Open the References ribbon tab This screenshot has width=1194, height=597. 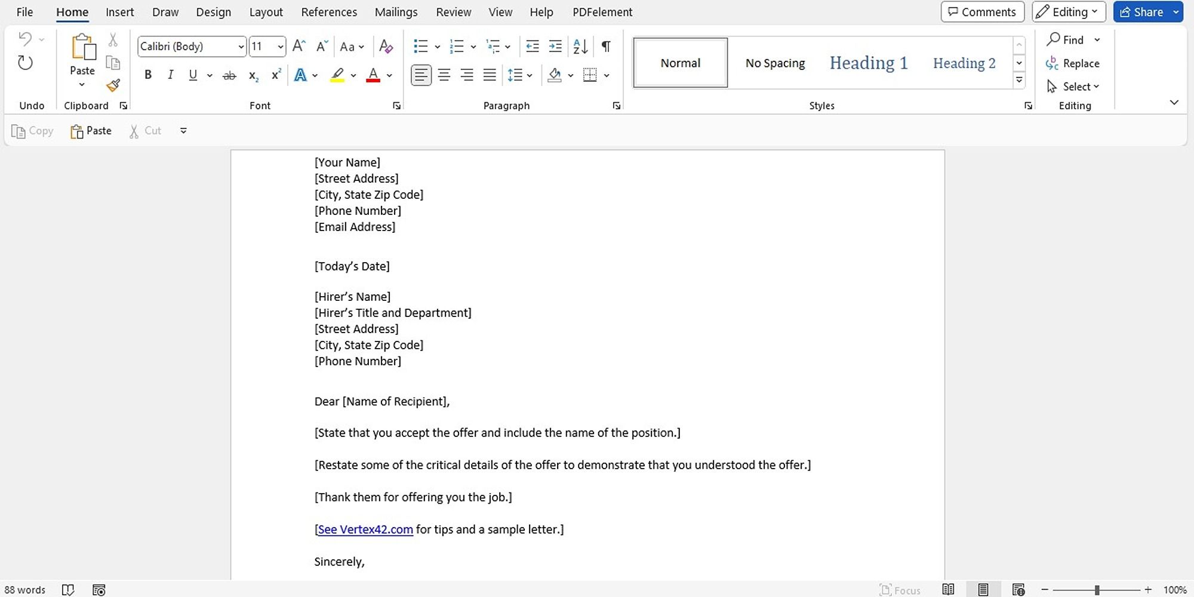pyautogui.click(x=329, y=12)
